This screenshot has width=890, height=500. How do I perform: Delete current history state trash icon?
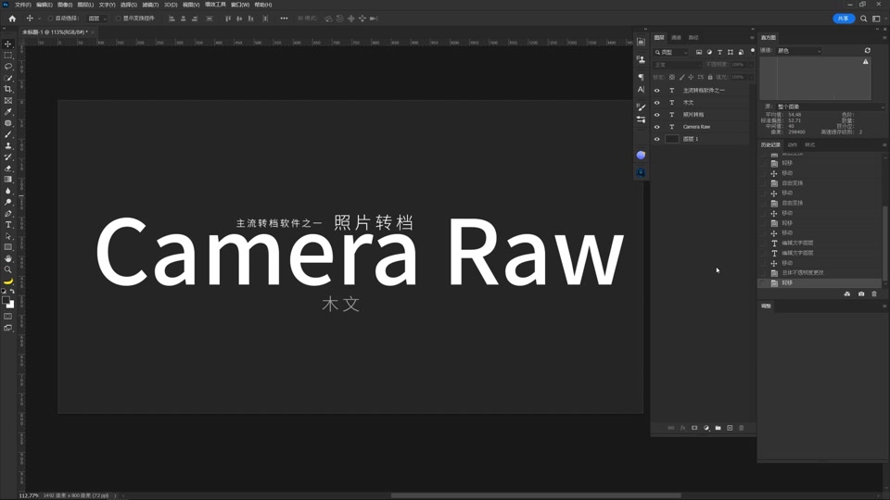(x=874, y=294)
